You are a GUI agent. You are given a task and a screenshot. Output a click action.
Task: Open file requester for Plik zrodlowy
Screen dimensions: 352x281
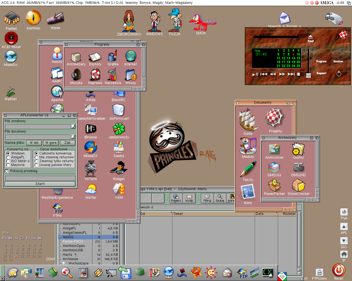pos(73,126)
